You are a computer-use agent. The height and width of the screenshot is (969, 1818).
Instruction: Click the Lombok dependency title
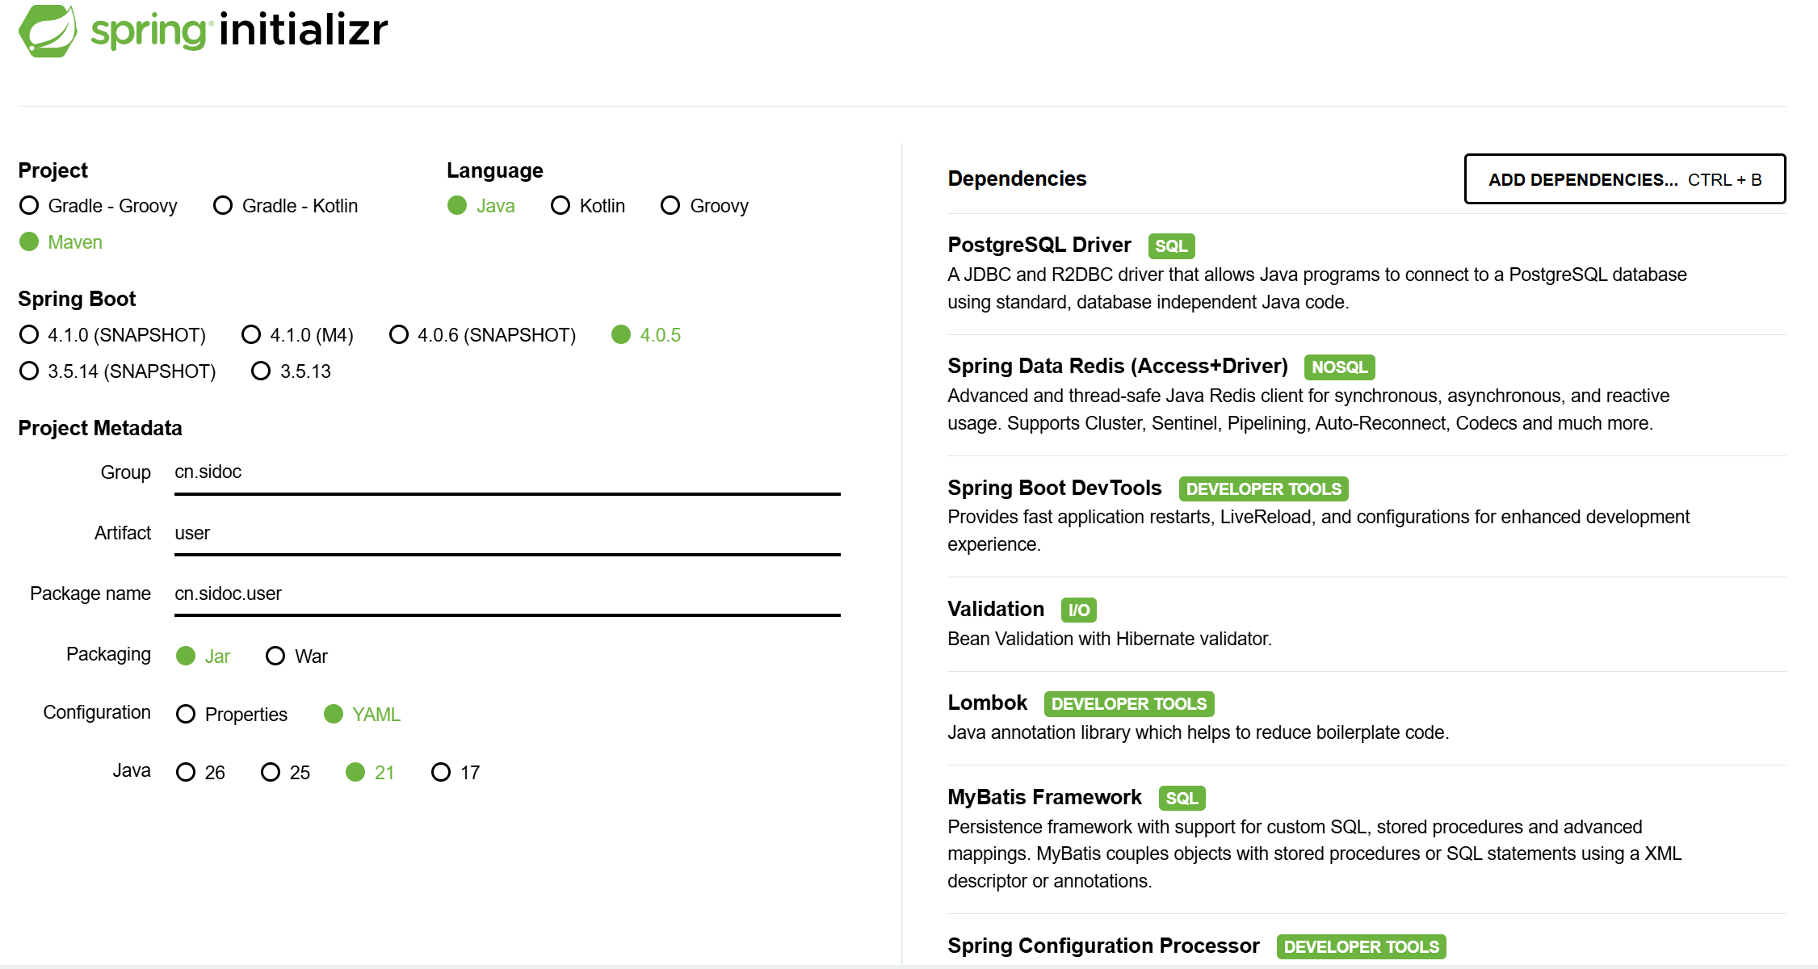pos(987,703)
